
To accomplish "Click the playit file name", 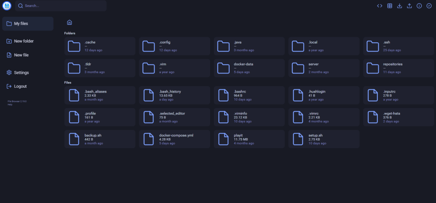I will point(238,135).
